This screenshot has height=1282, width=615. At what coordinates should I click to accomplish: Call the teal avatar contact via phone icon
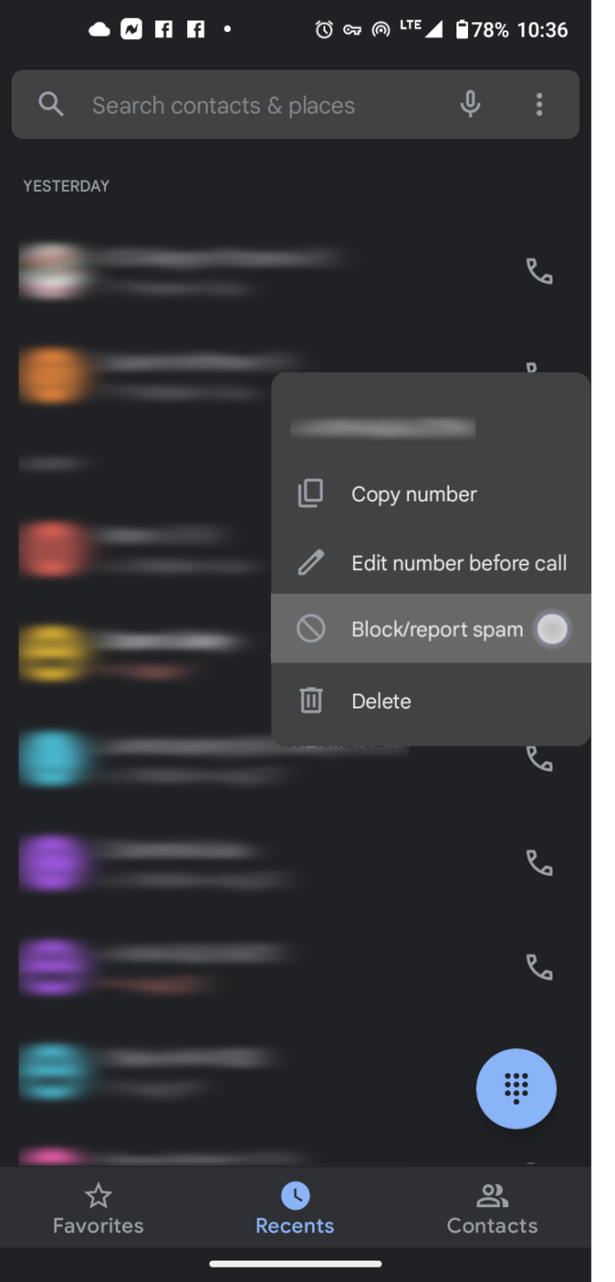click(539, 758)
